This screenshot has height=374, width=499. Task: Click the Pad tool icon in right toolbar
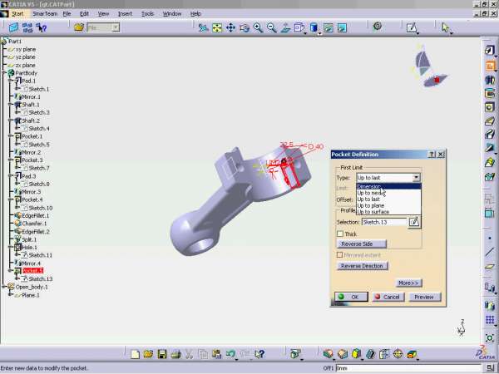[x=490, y=50]
